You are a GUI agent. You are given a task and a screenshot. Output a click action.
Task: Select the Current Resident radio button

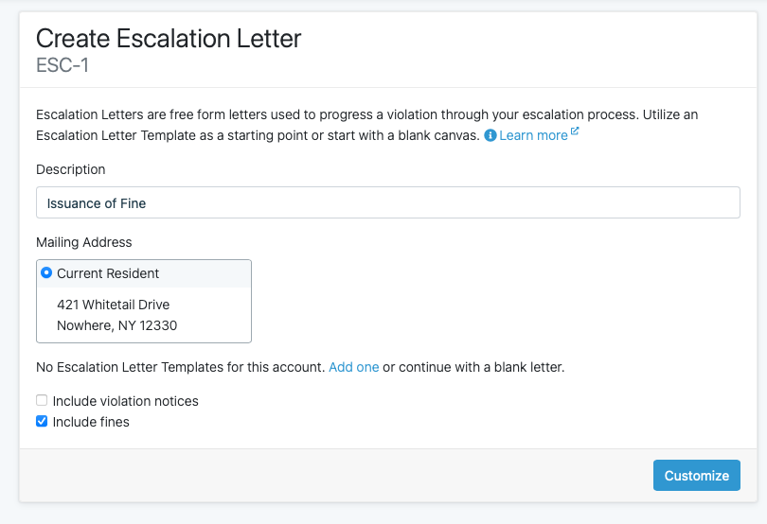coord(46,272)
